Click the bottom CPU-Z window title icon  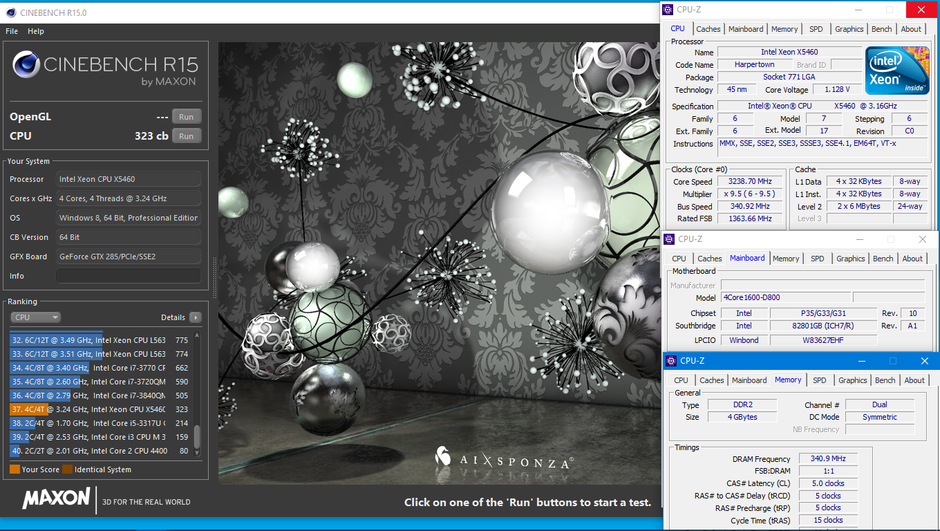[670, 361]
